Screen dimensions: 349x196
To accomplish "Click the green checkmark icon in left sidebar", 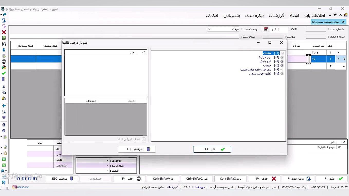I will click(x=4, y=73).
